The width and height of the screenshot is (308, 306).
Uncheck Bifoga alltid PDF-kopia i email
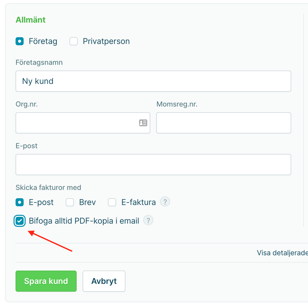click(20, 221)
